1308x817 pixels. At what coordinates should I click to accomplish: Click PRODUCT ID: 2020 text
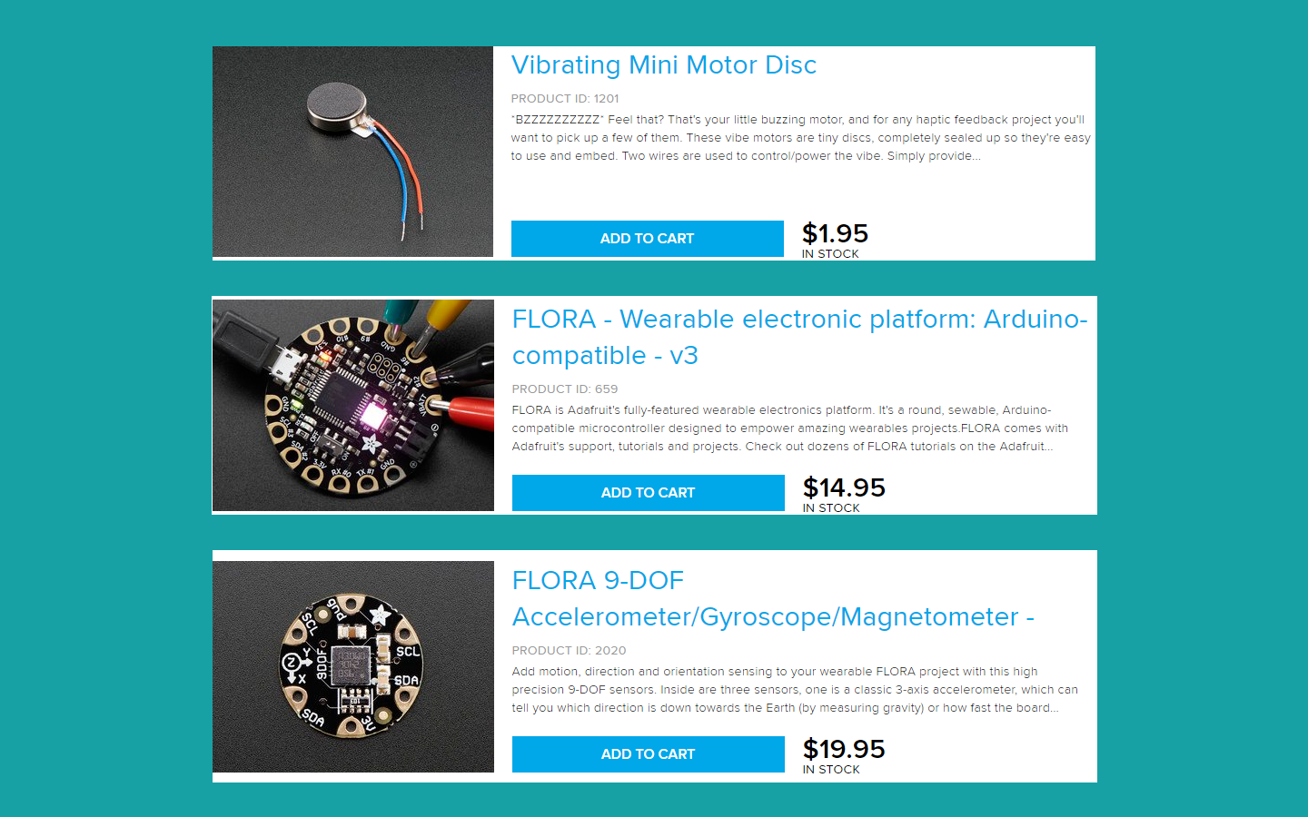[569, 650]
